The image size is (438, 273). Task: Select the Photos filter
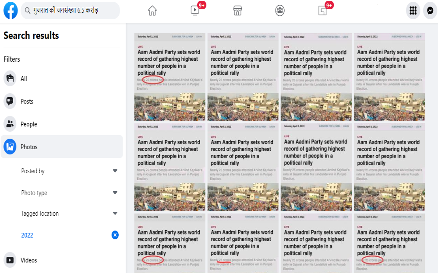pos(29,147)
